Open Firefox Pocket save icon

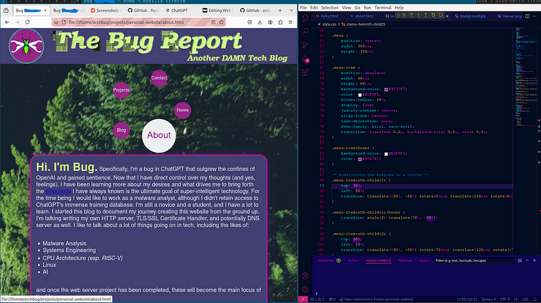(250, 22)
